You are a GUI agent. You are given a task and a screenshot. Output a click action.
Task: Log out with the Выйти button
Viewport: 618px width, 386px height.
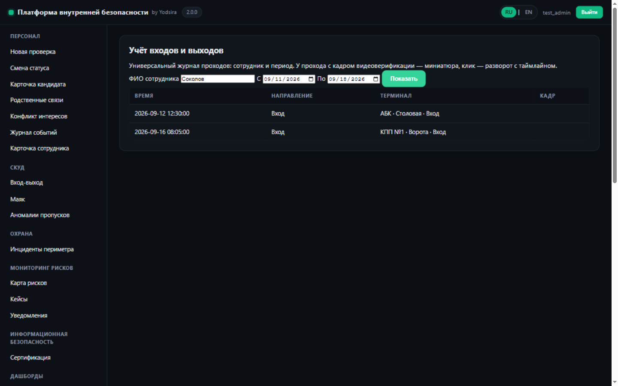click(x=589, y=12)
